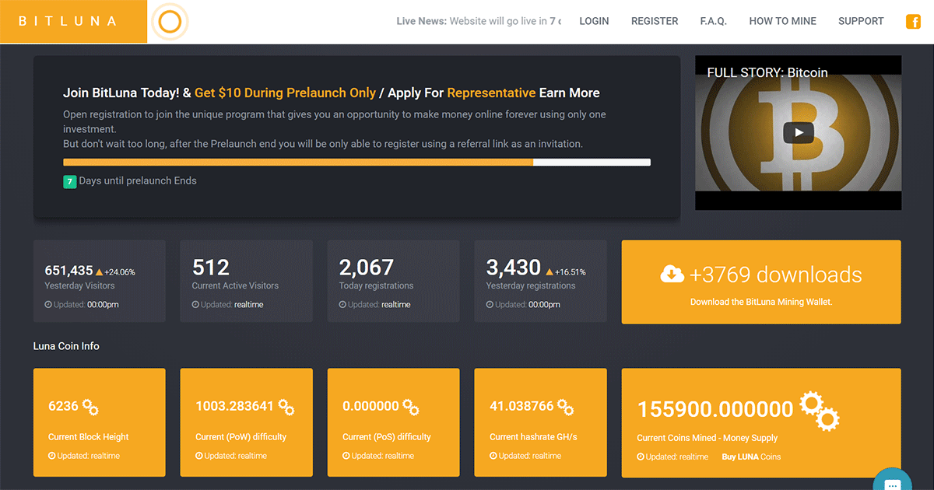Click the 41.038766 hashrate value
This screenshot has width=934, height=490.
tap(521, 406)
